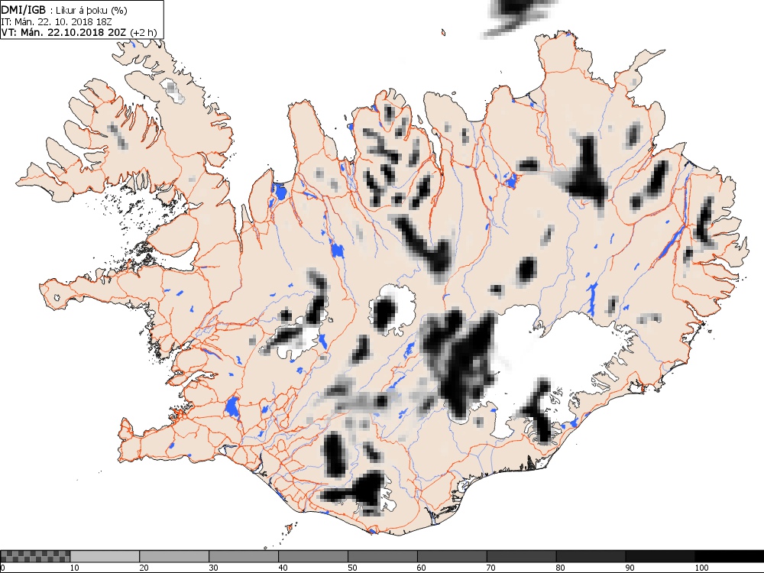Click the legend label '60'
The height and width of the screenshot is (573, 764).
click(422, 568)
